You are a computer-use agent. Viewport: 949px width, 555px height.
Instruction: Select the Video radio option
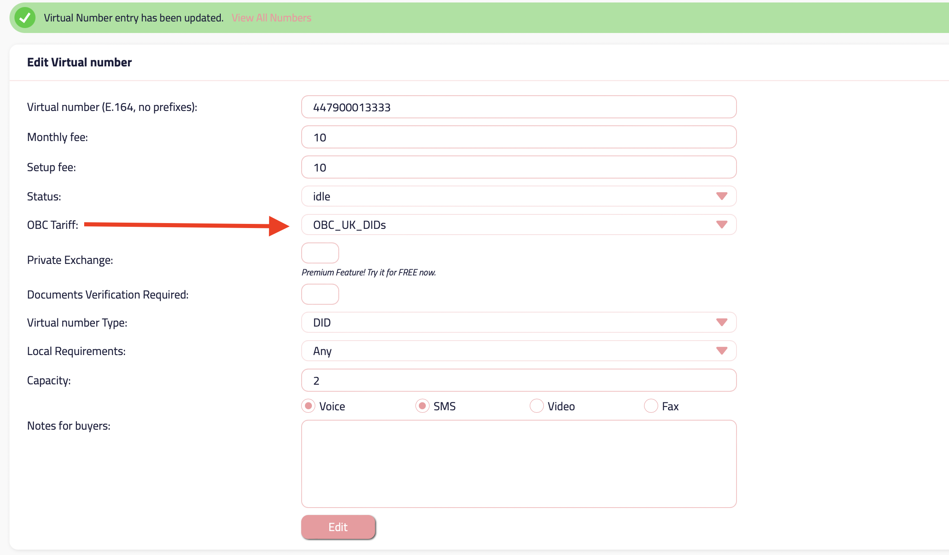[x=536, y=406]
